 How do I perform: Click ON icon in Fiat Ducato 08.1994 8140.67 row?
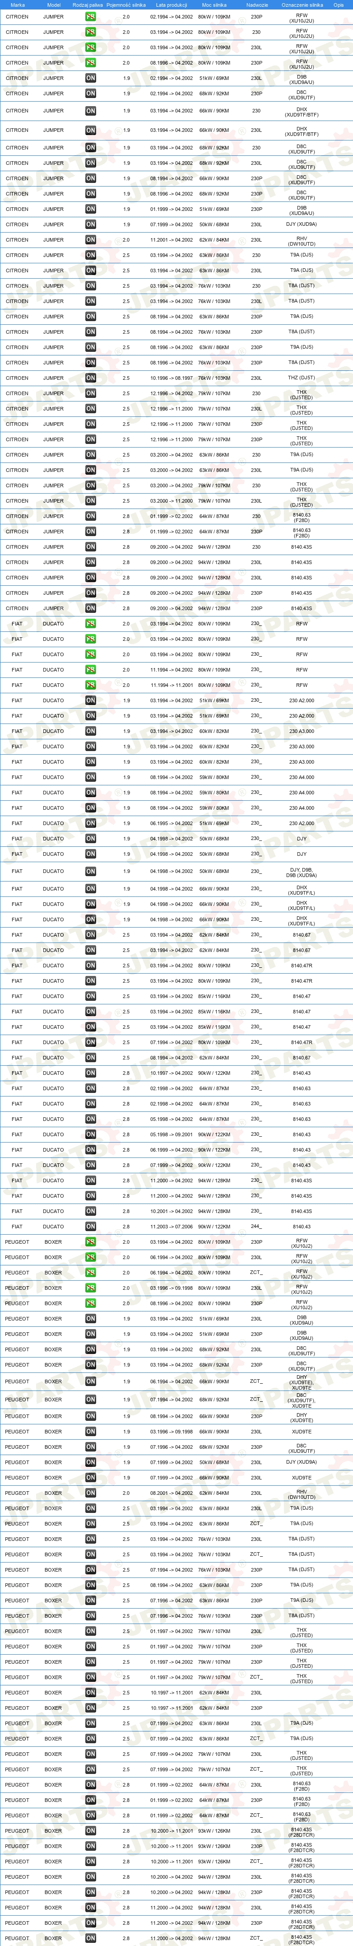tap(90, 1058)
